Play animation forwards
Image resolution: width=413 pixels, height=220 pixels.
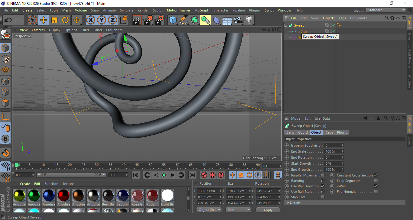pyautogui.click(x=164, y=175)
